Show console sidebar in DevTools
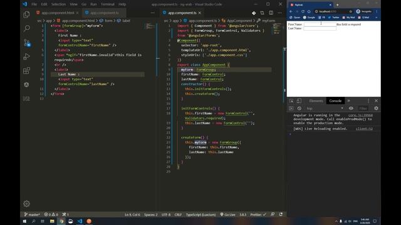401x225 pixels. [291, 108]
